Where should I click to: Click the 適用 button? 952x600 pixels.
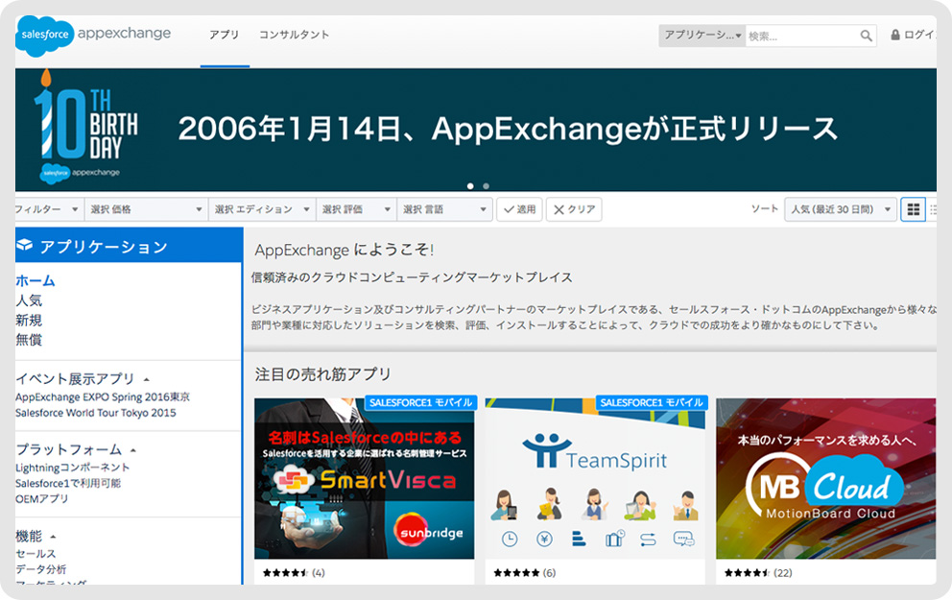tap(519, 209)
